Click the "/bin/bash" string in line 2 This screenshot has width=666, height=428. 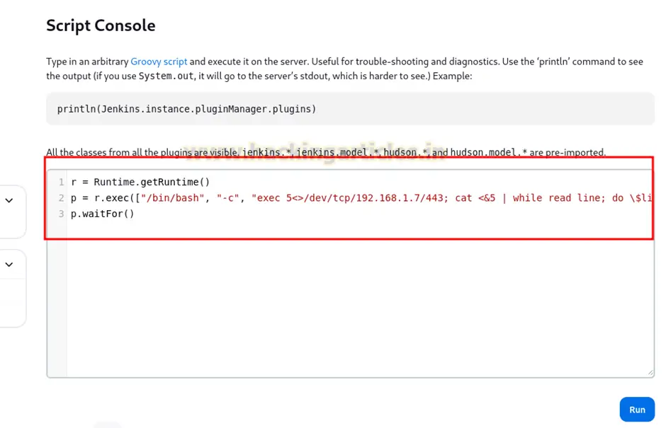click(172, 198)
